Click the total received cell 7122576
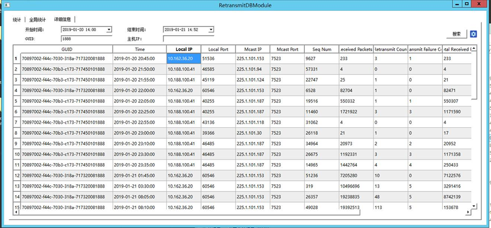The width and height of the screenshot is (491, 228). 456,176
